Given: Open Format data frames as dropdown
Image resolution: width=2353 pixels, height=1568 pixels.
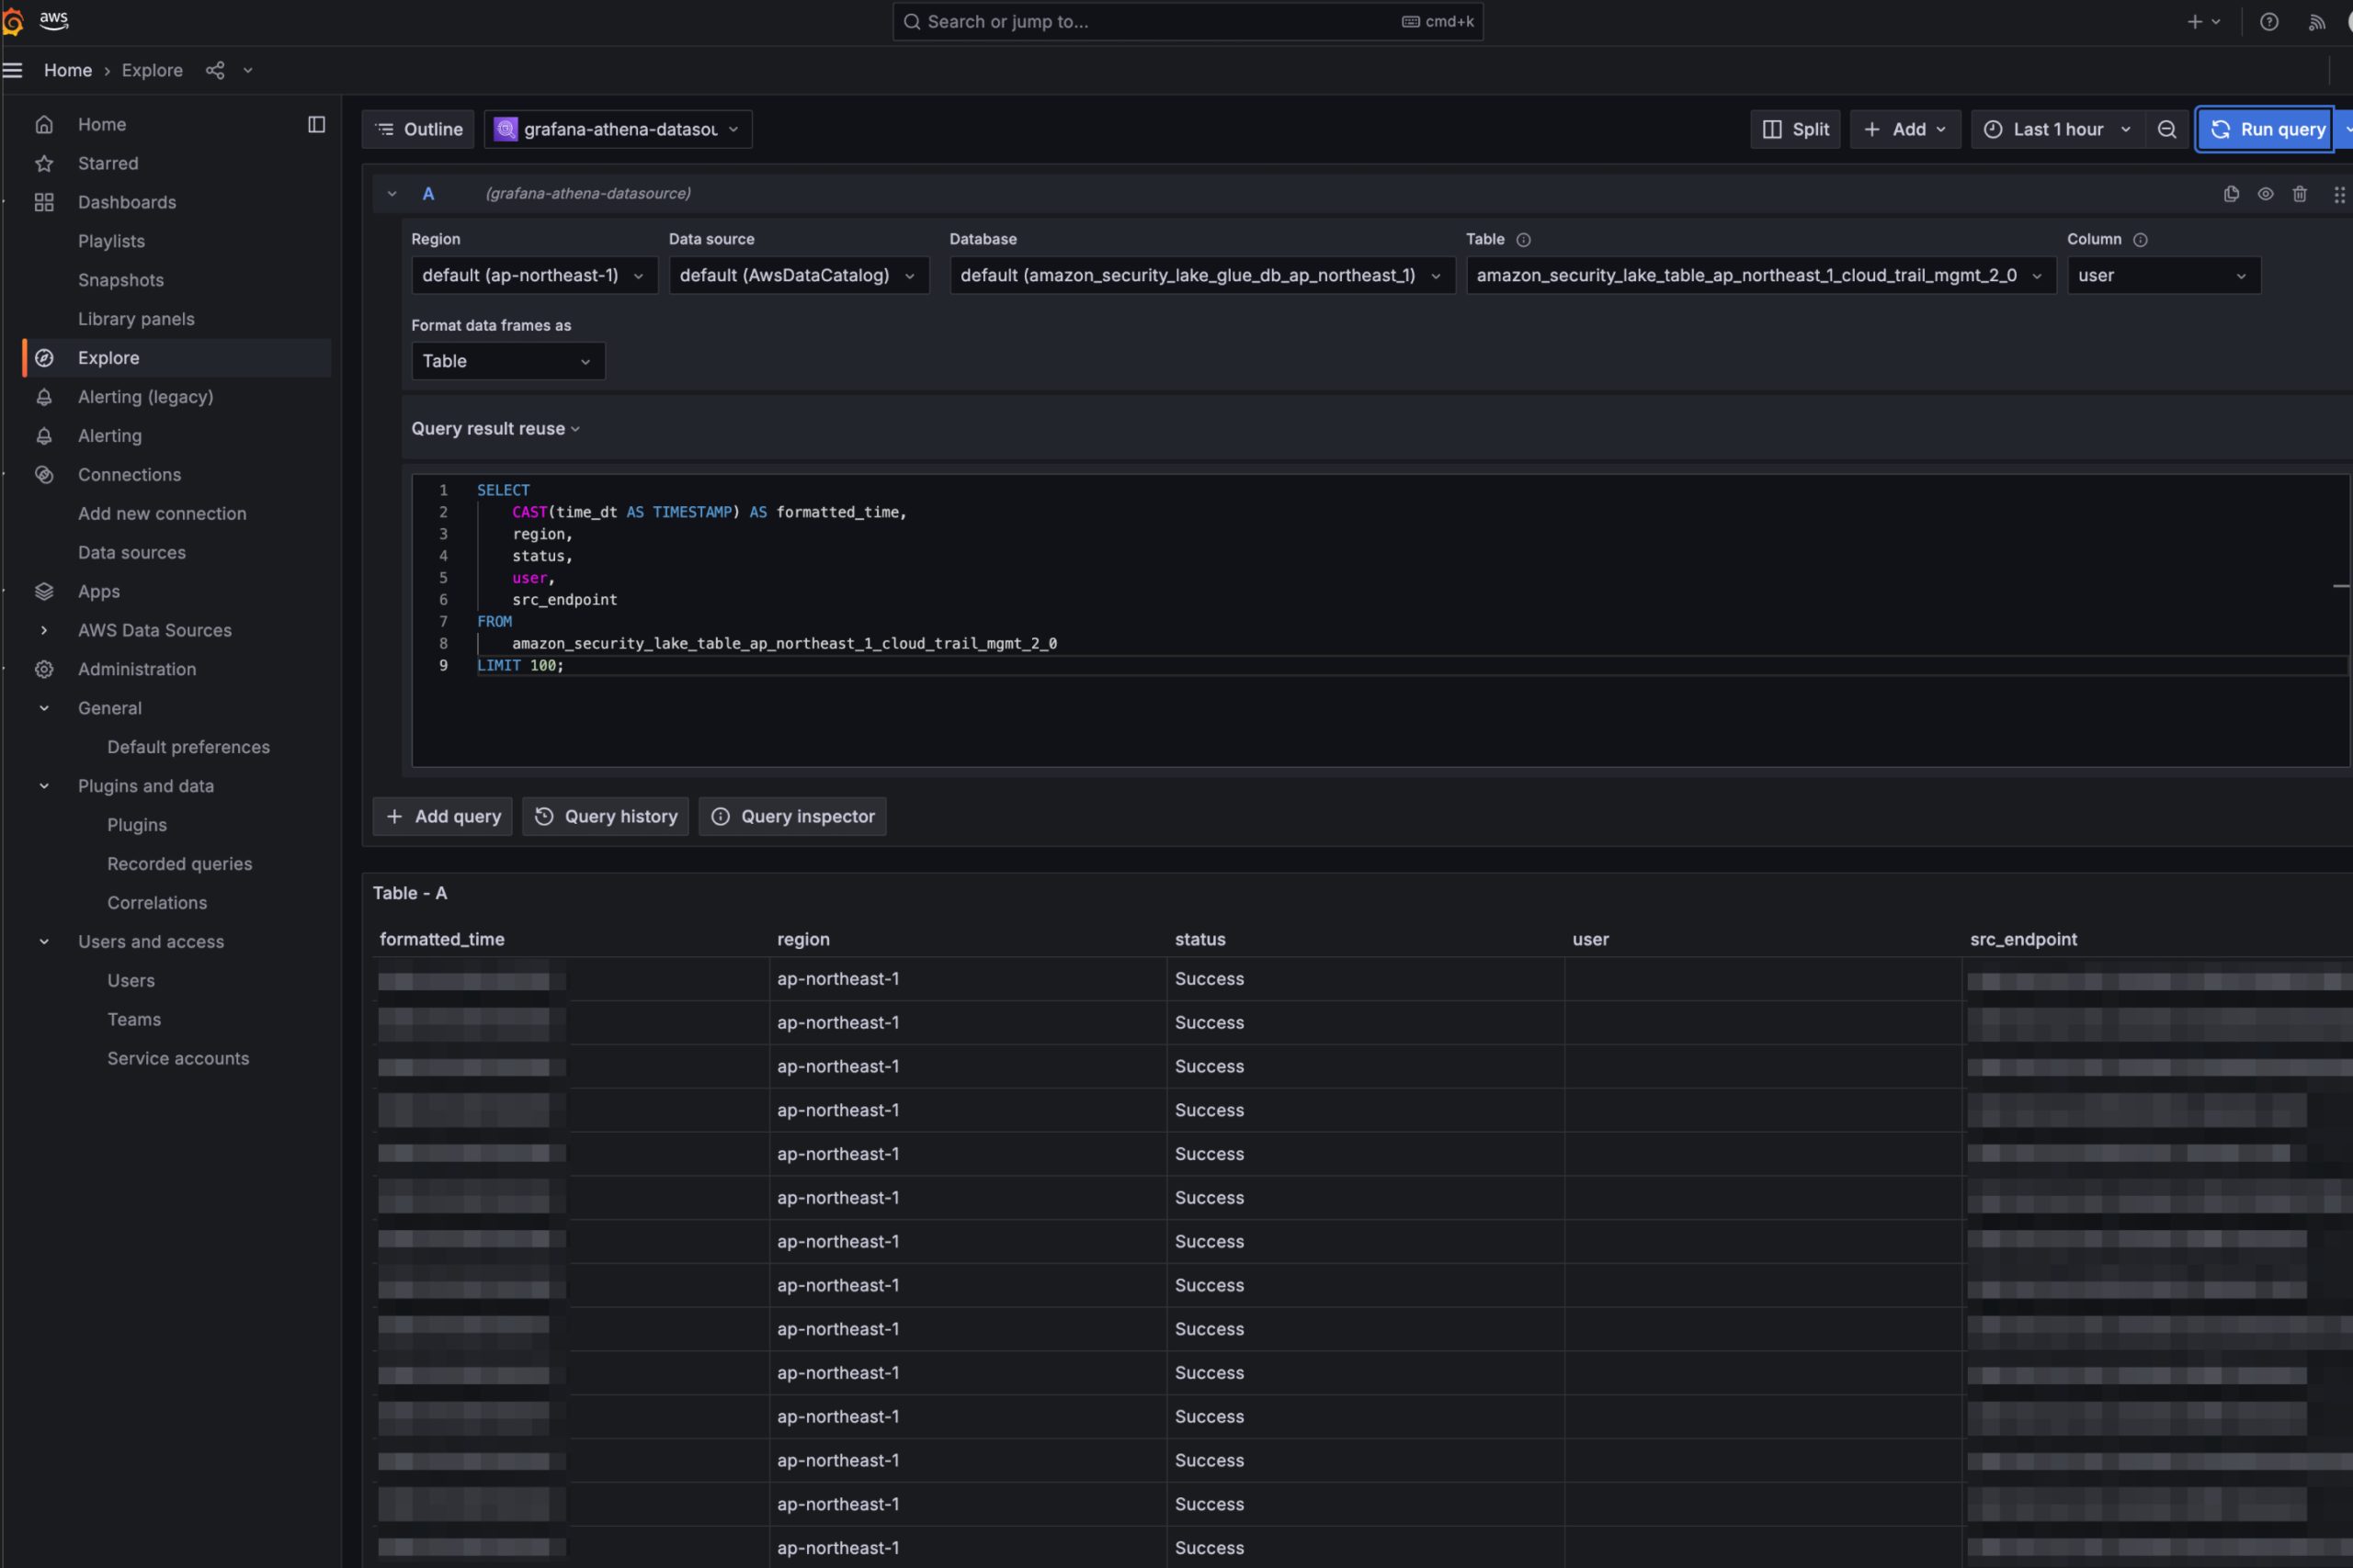Looking at the screenshot, I should coord(507,361).
